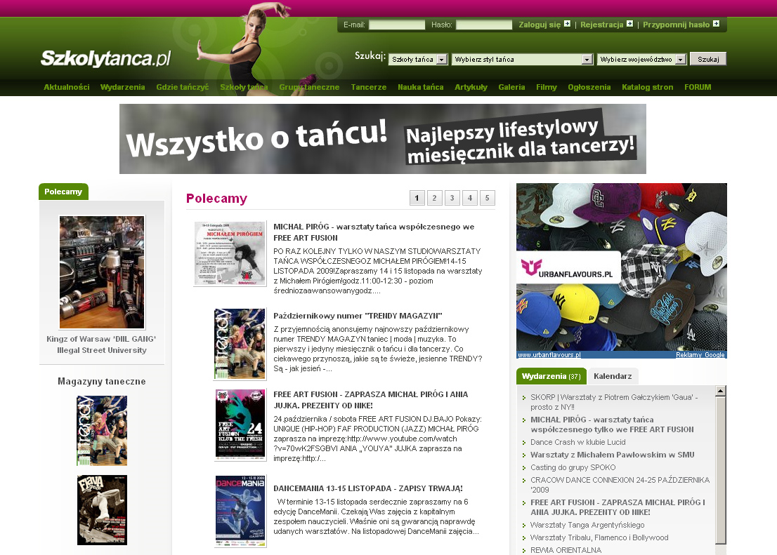Click the Szukaj search button
The width and height of the screenshot is (777, 555).
708,59
